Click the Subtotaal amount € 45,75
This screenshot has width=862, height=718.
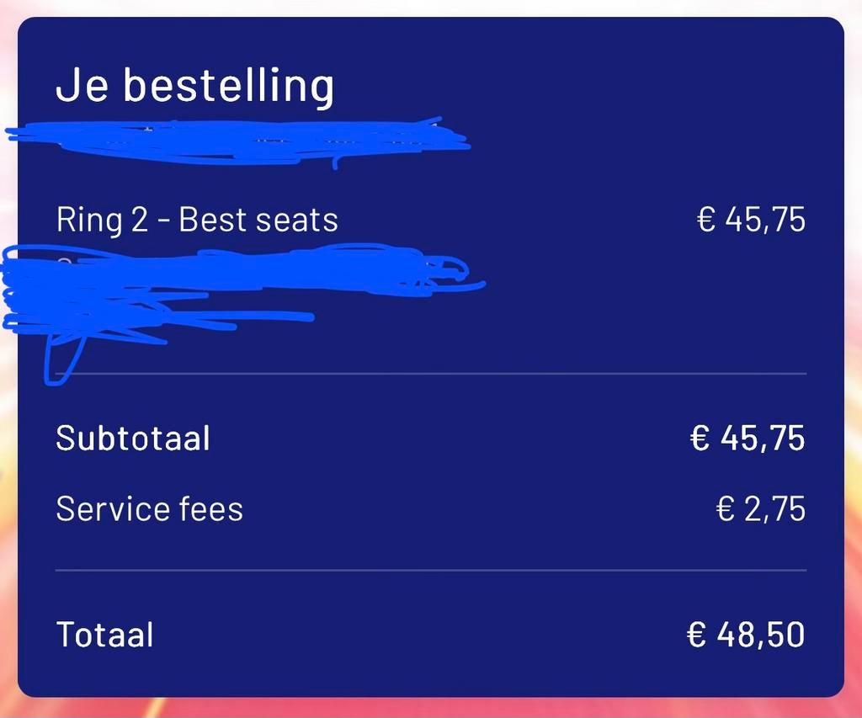(748, 439)
